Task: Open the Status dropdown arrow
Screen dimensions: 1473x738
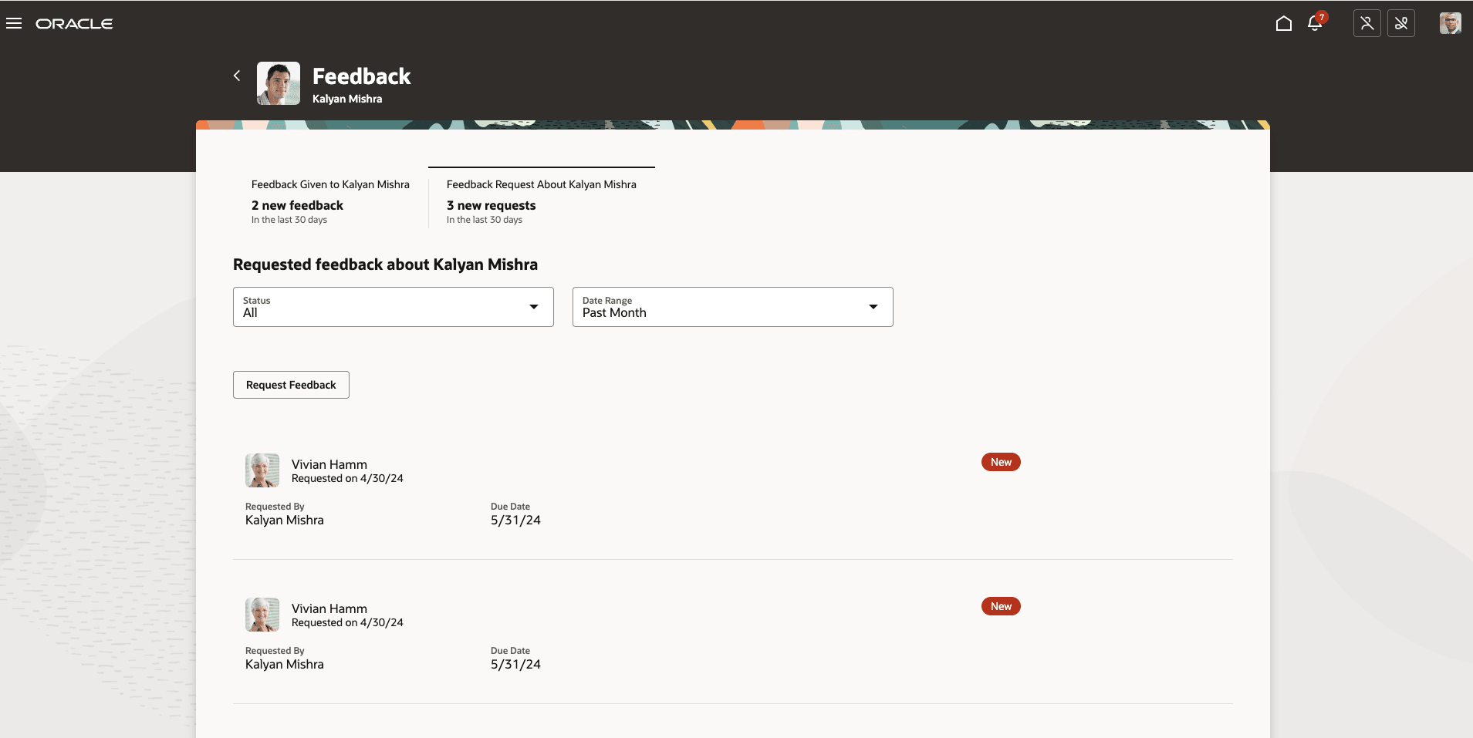Action: tap(533, 307)
